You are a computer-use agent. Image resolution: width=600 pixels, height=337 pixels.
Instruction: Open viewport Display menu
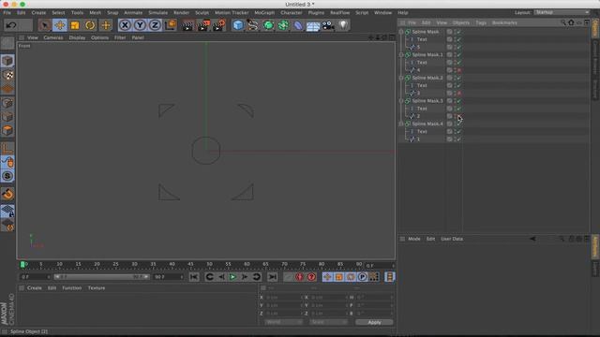pyautogui.click(x=77, y=37)
